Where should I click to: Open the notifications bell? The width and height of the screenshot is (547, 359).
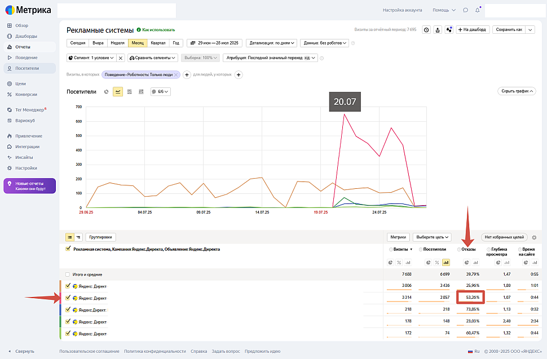(x=478, y=10)
